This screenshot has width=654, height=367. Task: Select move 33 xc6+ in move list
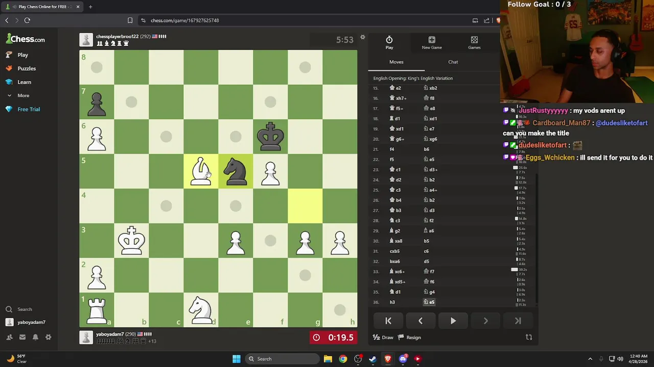click(397, 272)
